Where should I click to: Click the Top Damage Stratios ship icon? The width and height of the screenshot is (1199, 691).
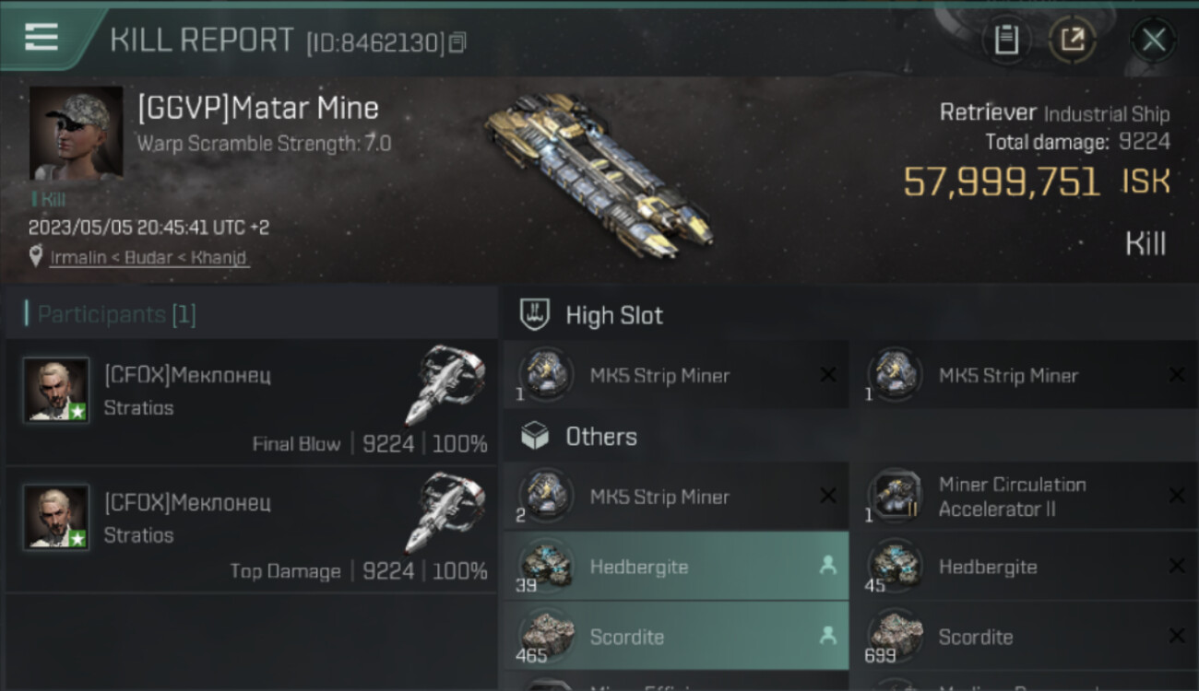click(x=445, y=513)
